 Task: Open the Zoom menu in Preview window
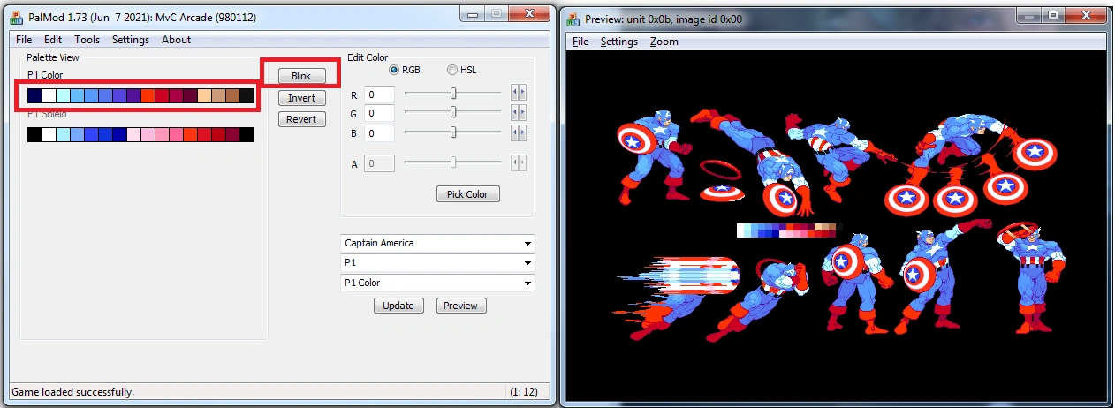(x=664, y=42)
